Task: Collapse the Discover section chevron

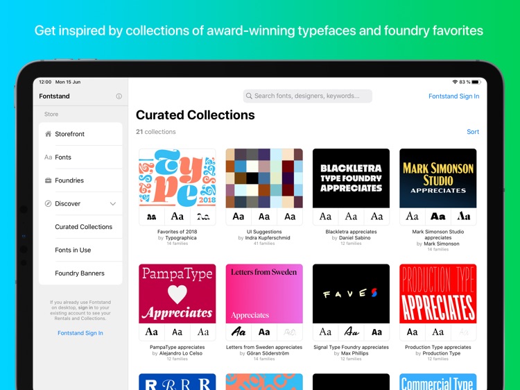Action: 113,203
